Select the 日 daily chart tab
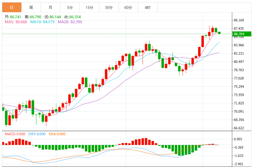 [x=12, y=7]
